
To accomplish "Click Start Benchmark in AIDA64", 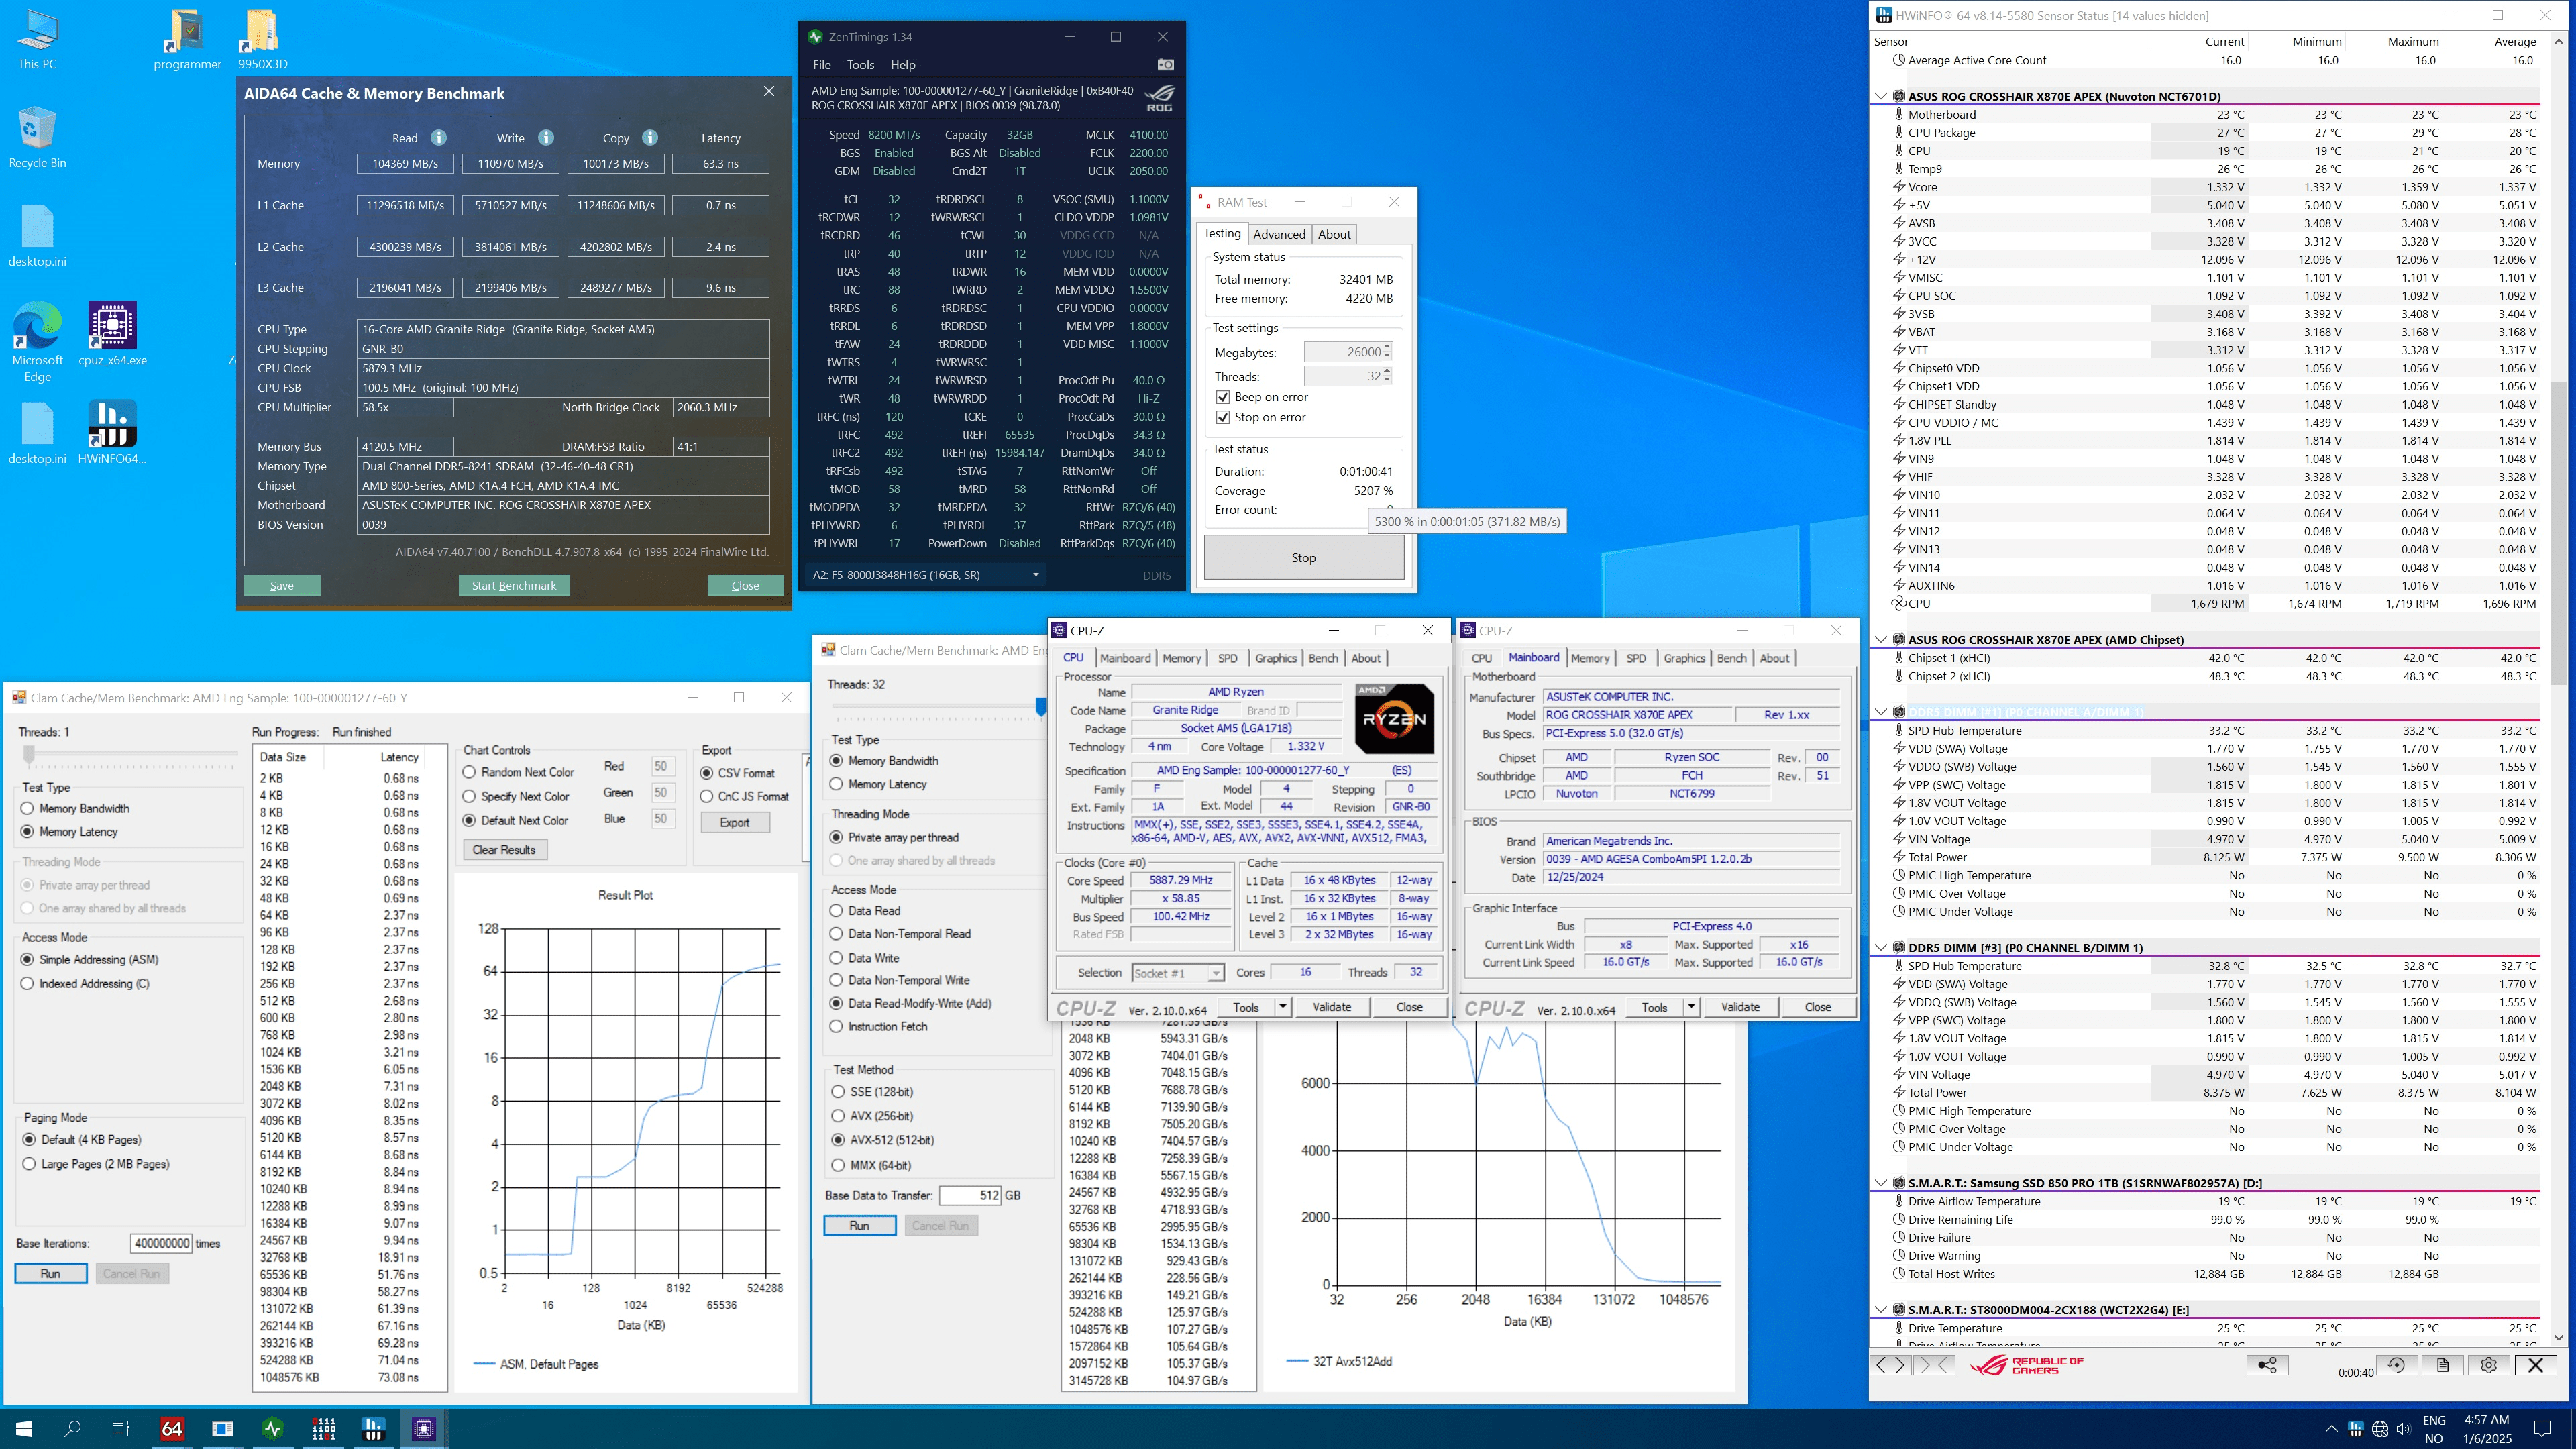I will click(514, 586).
